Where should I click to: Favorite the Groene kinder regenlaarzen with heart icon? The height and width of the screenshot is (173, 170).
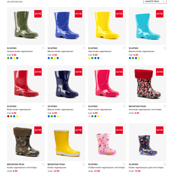[43, 48]
